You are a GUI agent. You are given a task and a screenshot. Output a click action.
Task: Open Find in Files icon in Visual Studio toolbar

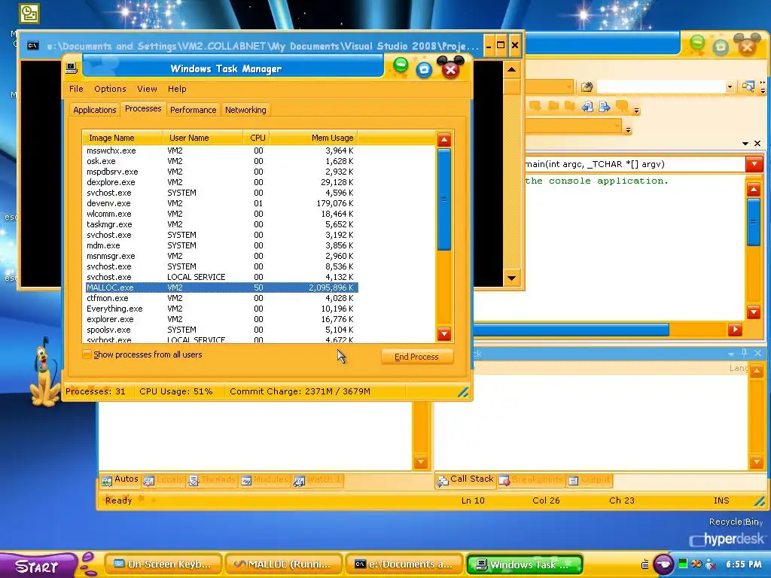[587, 87]
